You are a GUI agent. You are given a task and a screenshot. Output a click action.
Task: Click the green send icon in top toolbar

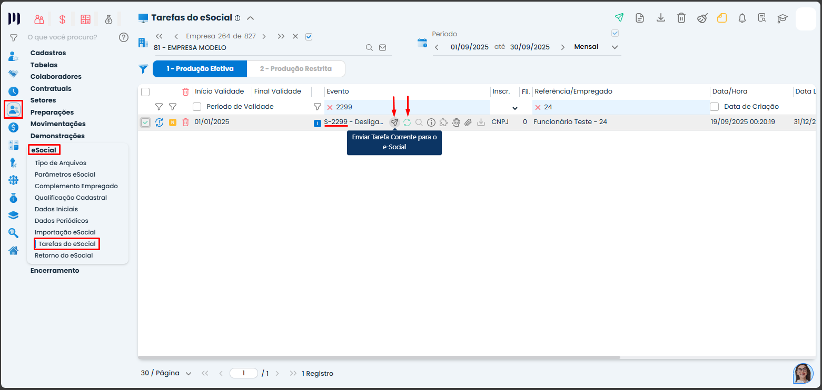pos(619,18)
